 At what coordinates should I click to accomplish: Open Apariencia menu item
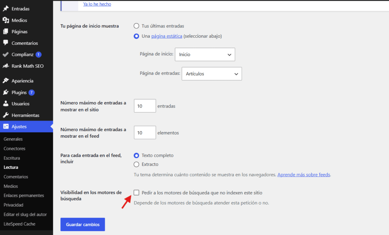click(27, 81)
